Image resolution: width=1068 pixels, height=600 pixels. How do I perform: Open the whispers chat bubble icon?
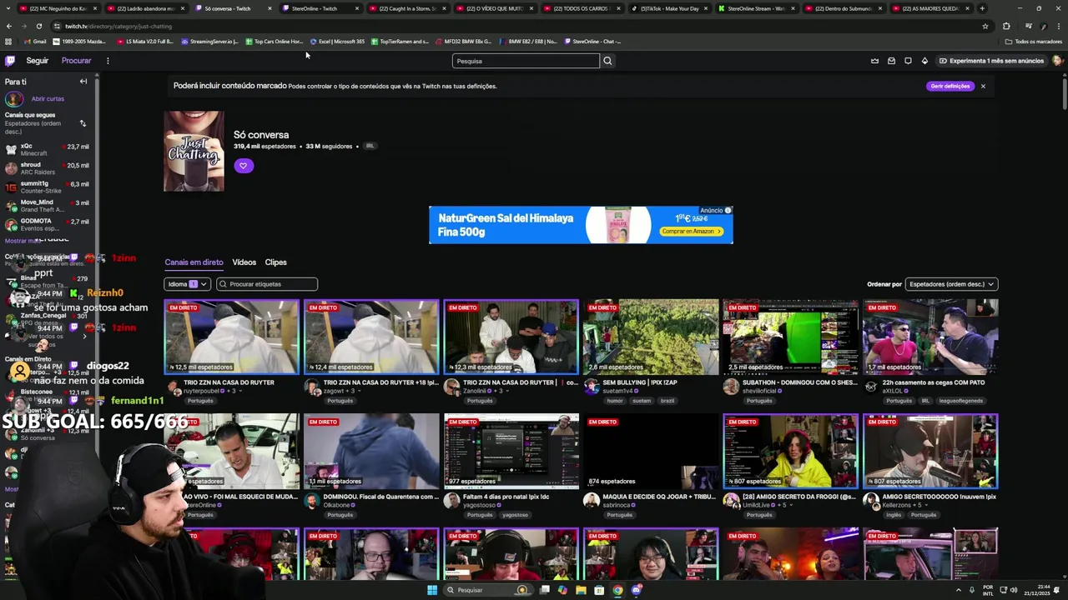click(908, 61)
